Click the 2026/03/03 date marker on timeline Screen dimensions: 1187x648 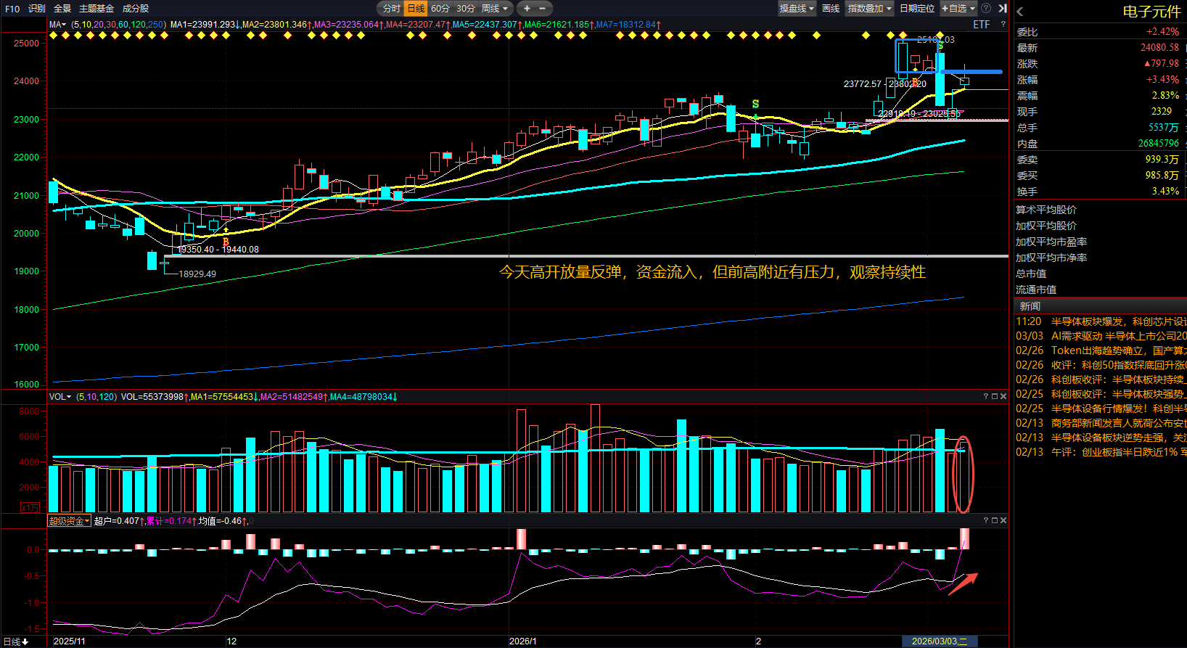coord(939,641)
